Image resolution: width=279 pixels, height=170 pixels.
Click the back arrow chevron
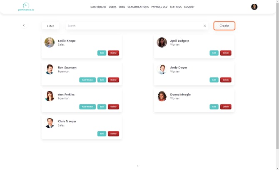pyautogui.click(x=24, y=25)
